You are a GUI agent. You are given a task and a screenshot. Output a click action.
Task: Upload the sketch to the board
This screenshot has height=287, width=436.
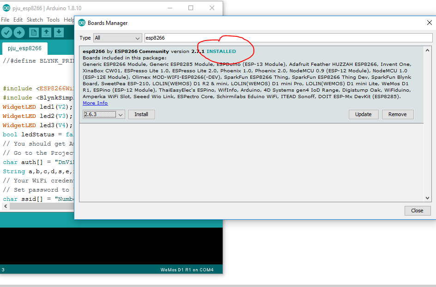pos(18,32)
